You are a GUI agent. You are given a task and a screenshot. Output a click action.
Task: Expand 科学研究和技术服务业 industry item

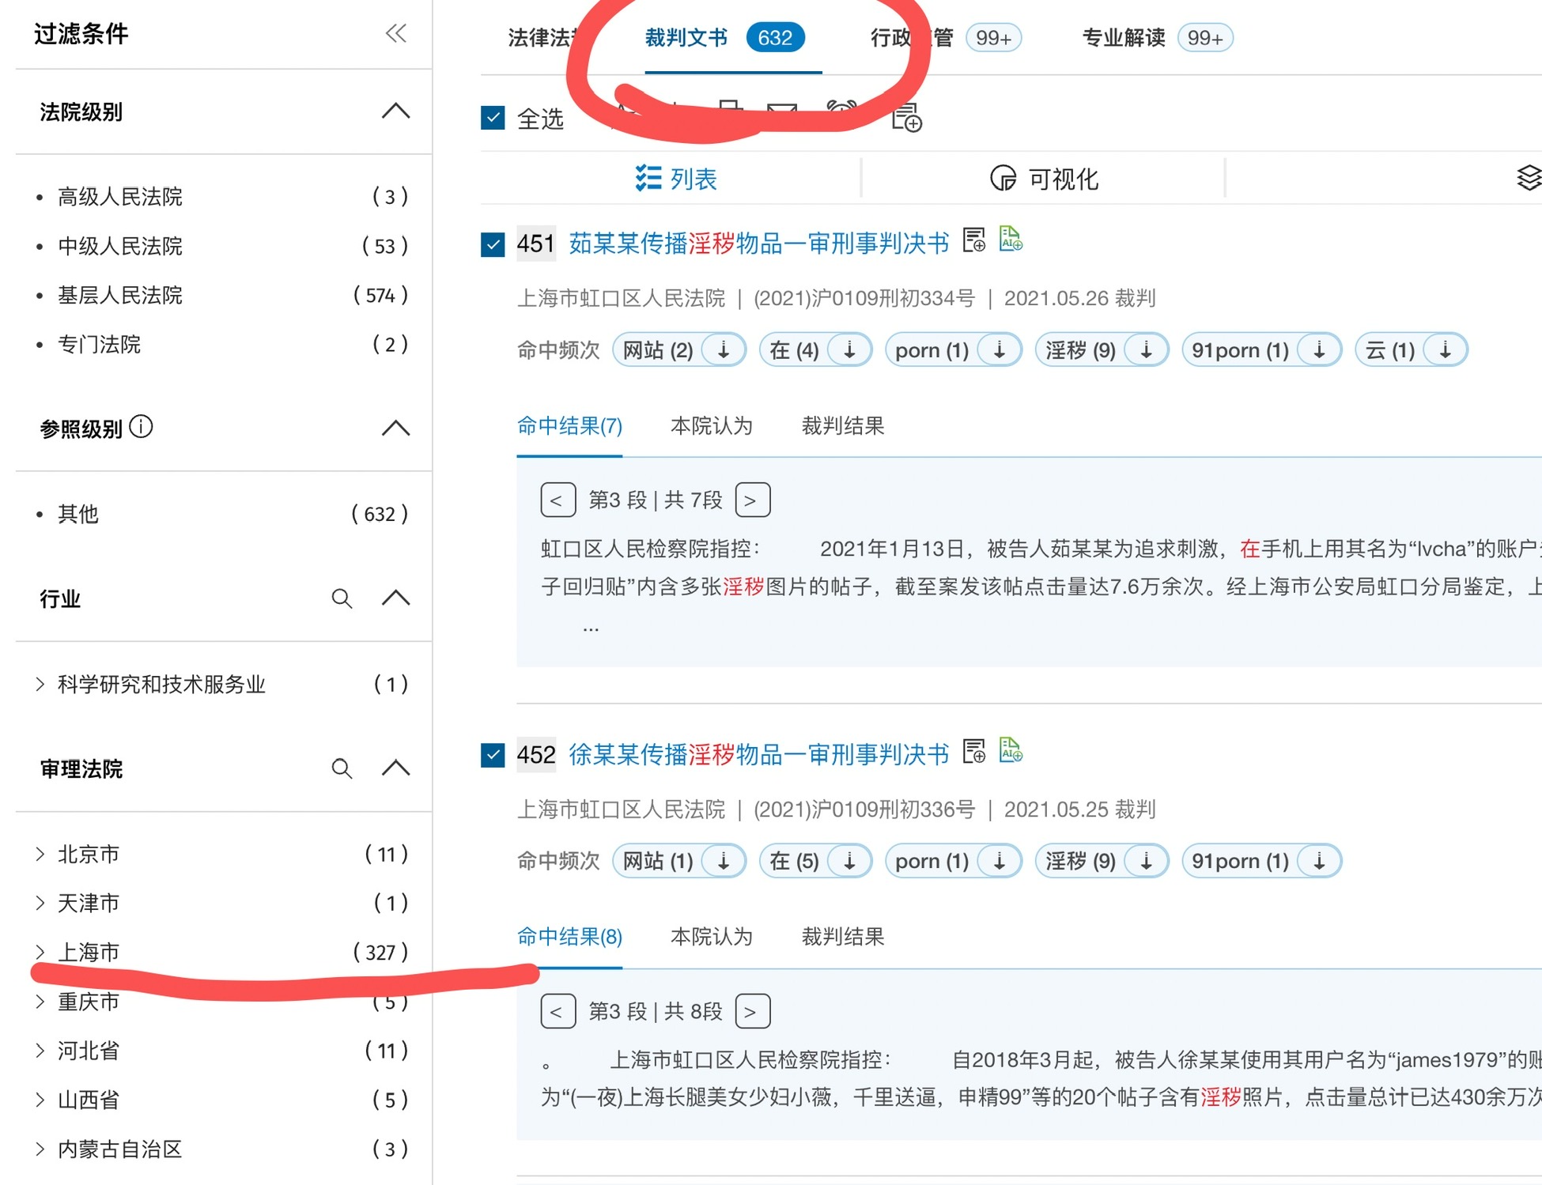pos(40,684)
